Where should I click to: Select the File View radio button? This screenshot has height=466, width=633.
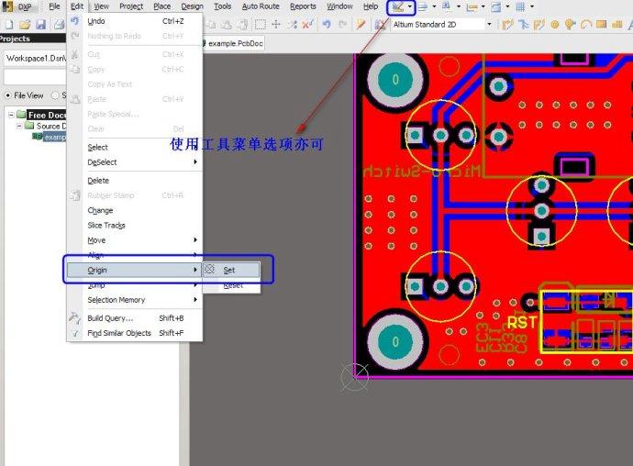click(8, 95)
